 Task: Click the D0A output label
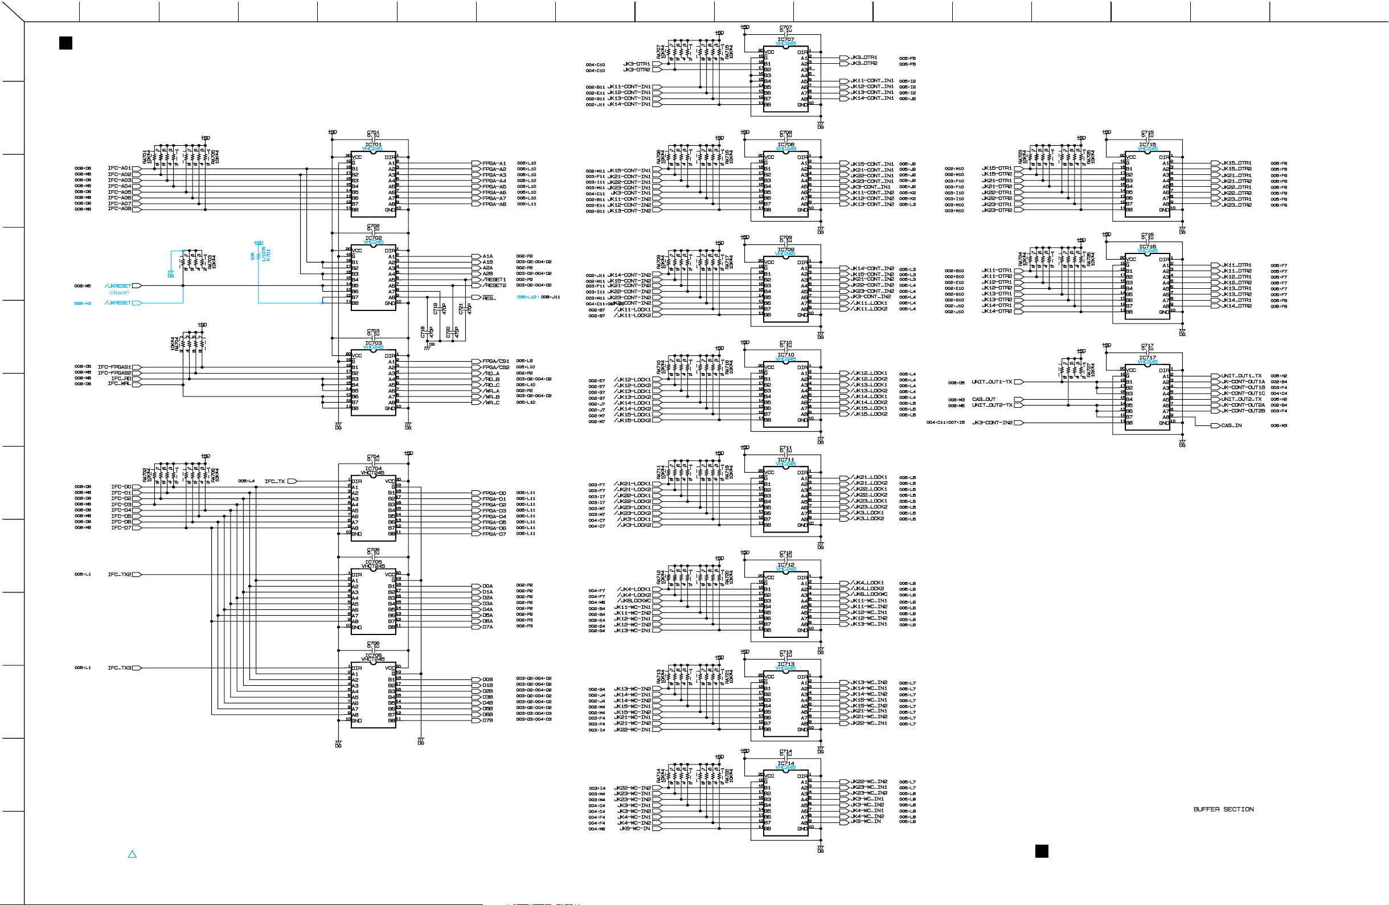coord(488,586)
